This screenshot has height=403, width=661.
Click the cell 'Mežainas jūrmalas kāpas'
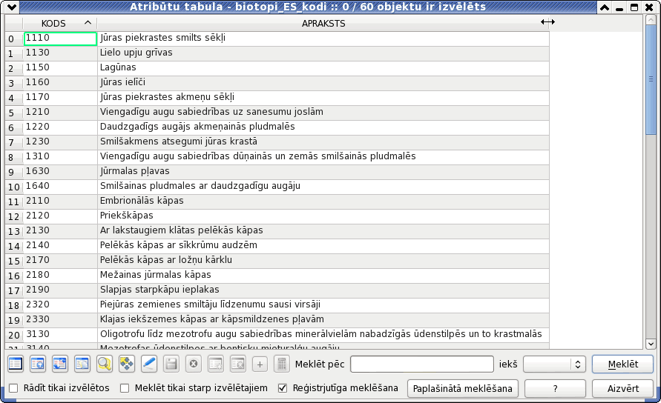tap(323, 276)
